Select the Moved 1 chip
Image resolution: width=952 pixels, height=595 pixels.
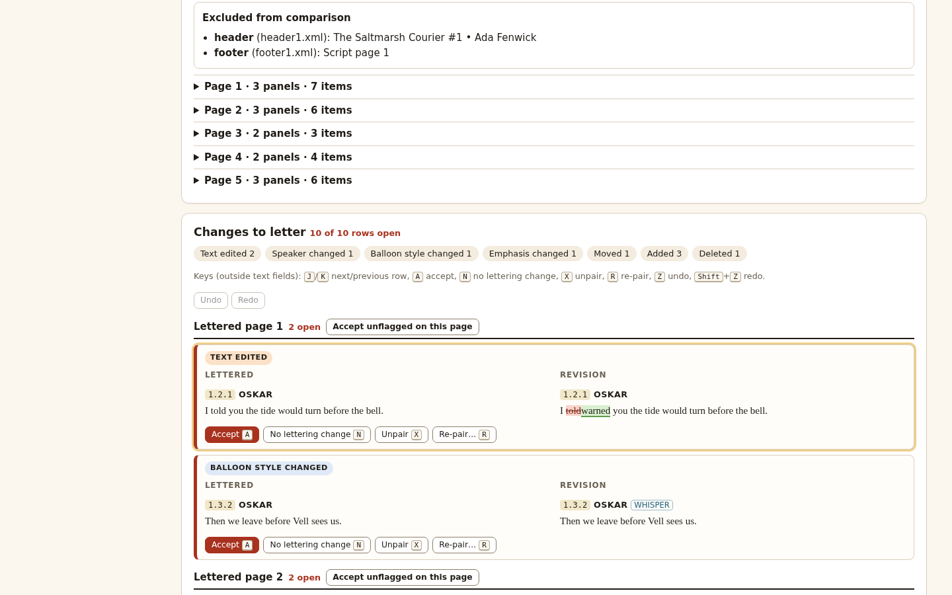click(612, 254)
